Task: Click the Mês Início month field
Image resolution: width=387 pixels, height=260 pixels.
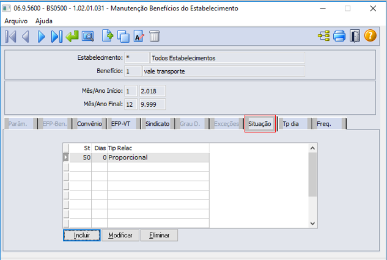Action: tap(131, 91)
